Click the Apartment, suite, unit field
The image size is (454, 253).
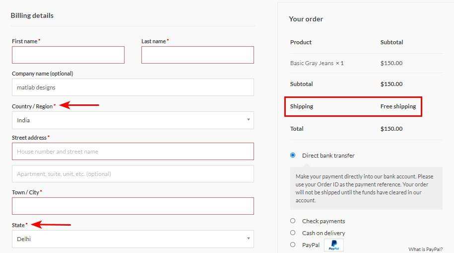[132, 174]
